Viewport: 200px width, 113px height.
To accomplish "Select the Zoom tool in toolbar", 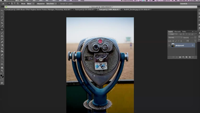I will click(x=2, y=71).
